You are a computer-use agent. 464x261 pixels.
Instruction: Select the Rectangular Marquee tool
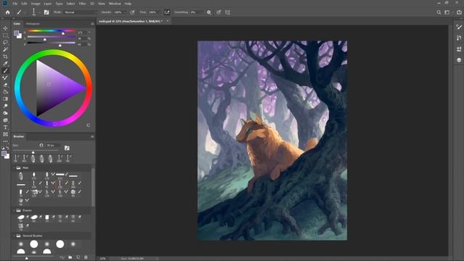point(5,36)
